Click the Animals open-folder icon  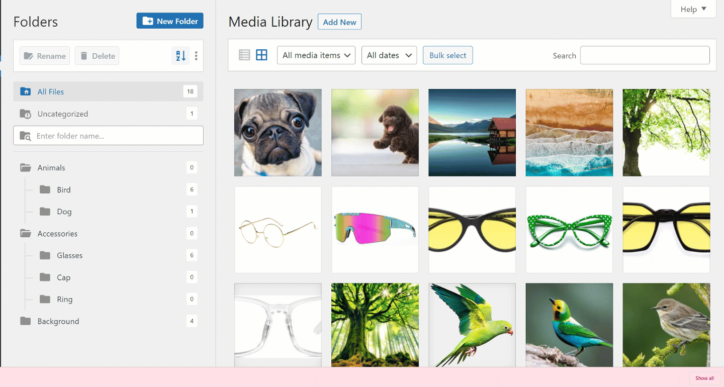[x=26, y=168]
